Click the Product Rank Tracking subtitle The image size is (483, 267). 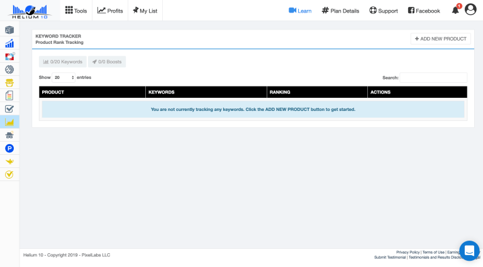(x=60, y=43)
